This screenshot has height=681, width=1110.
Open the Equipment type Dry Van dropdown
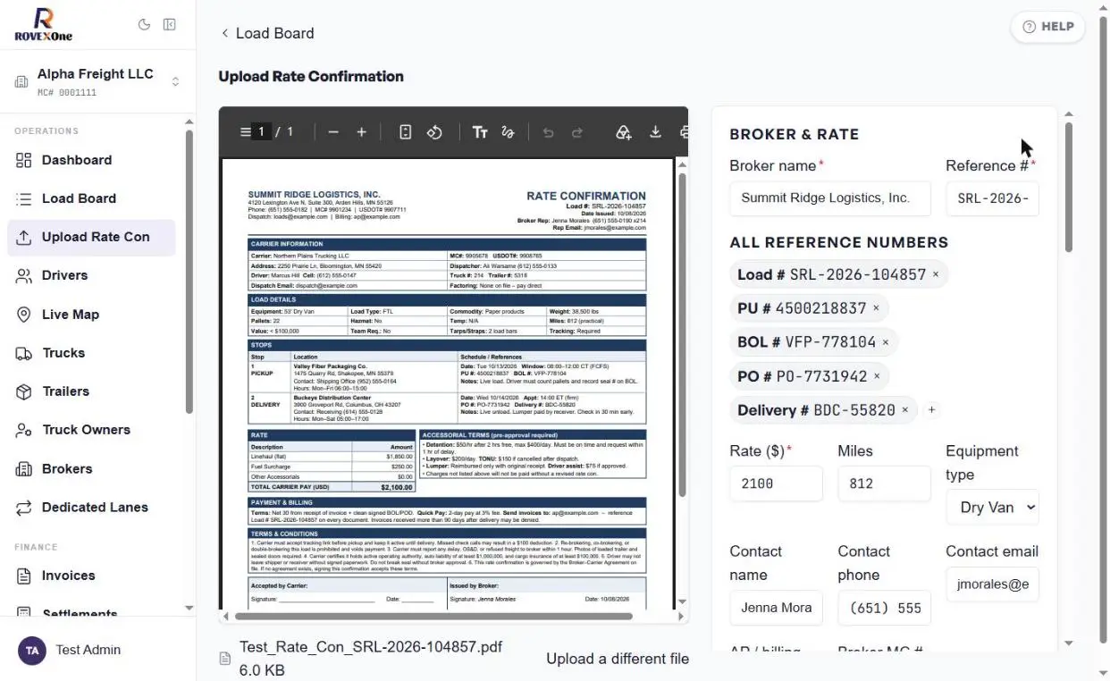tap(992, 507)
